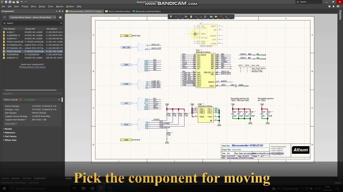Click the red 3D model icon beside TPS92512DGQR
The width and height of the screenshot is (343, 192).
coord(20,100)
